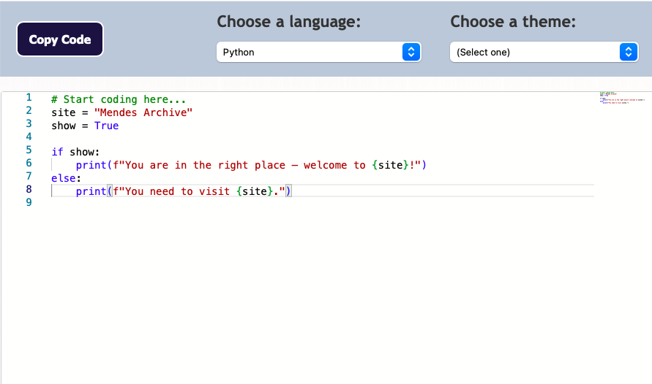Click the 'site' variable on line 2
652x384 pixels.
coord(63,113)
